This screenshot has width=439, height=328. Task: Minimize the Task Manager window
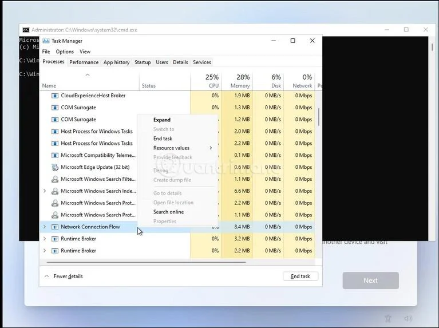pos(274,41)
